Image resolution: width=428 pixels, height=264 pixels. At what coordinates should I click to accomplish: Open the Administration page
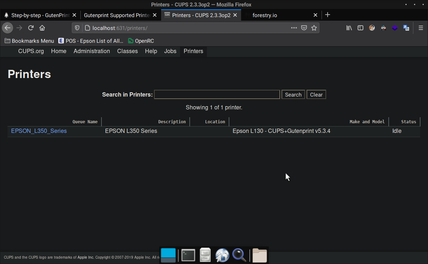[92, 51]
